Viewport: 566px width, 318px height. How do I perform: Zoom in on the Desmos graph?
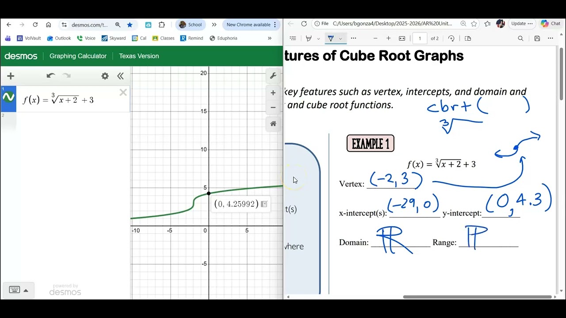pyautogui.click(x=273, y=93)
